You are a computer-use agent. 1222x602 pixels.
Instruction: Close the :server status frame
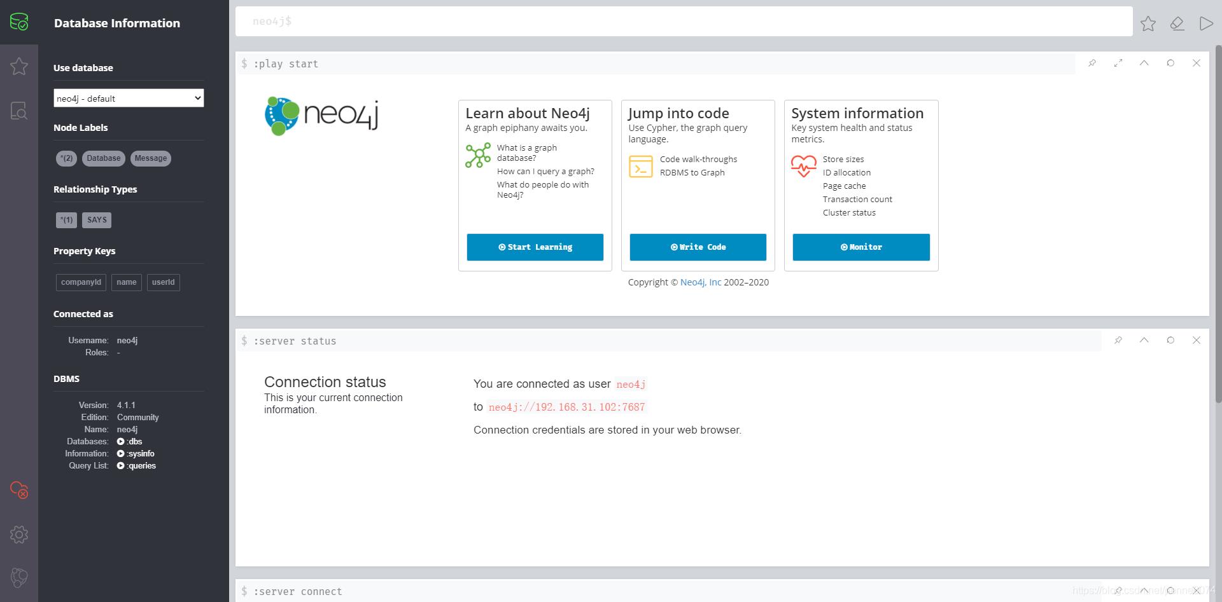point(1197,340)
